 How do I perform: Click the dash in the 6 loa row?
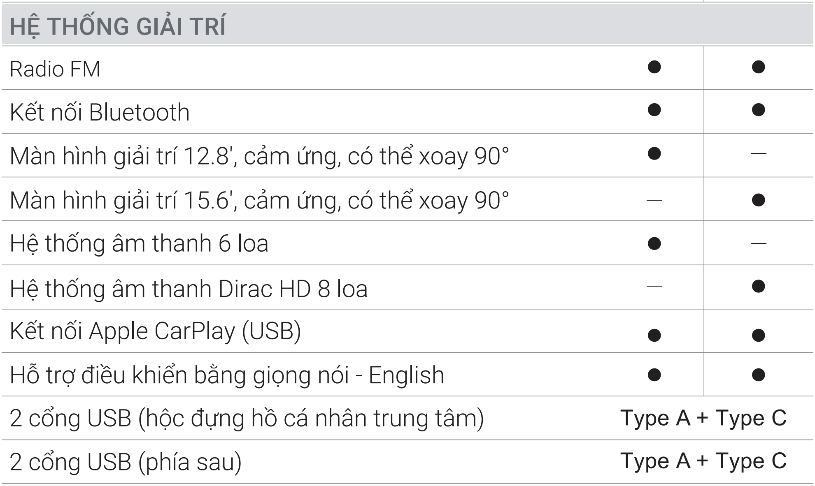[x=758, y=243]
